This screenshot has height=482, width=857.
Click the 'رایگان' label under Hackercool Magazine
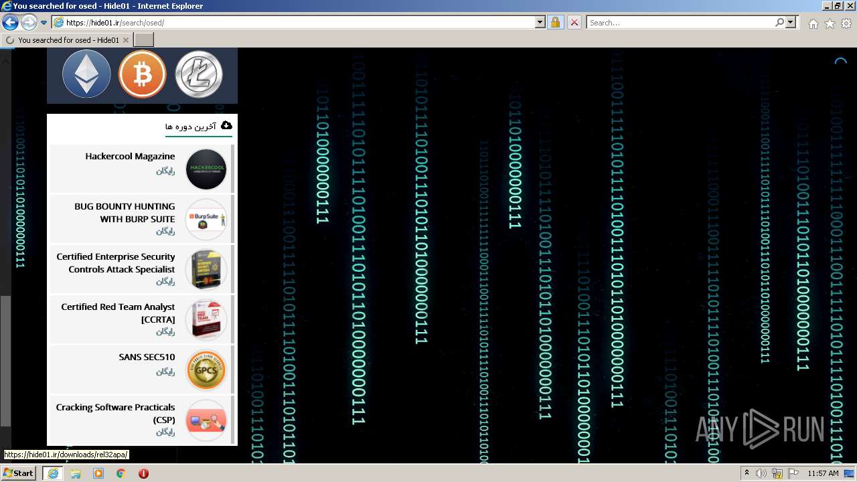pyautogui.click(x=165, y=171)
